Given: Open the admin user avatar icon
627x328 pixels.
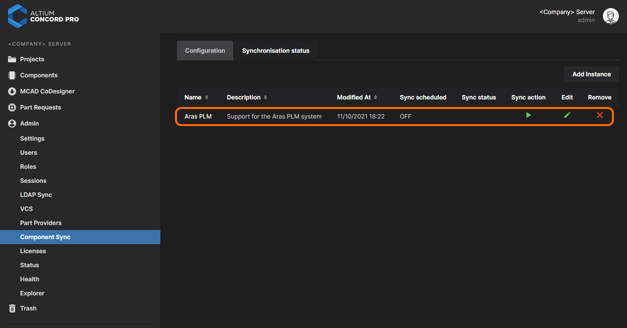Looking at the screenshot, I should pyautogui.click(x=610, y=16).
